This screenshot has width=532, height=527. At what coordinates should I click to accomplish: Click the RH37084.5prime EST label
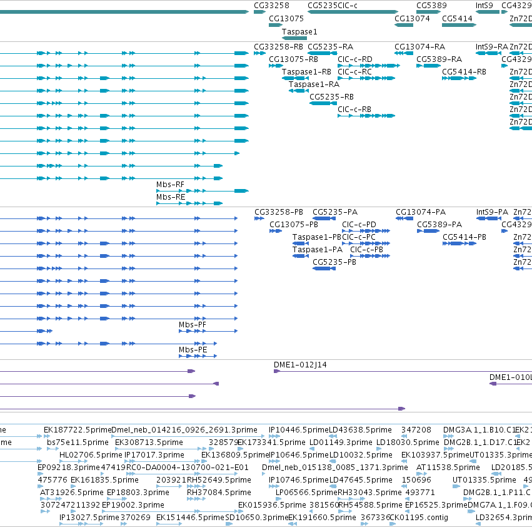[x=219, y=493]
